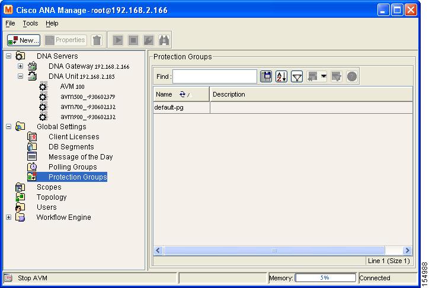Viewport: 429px width, 288px height.
Task: Collapse the Global Settings tree node
Action: click(9, 127)
